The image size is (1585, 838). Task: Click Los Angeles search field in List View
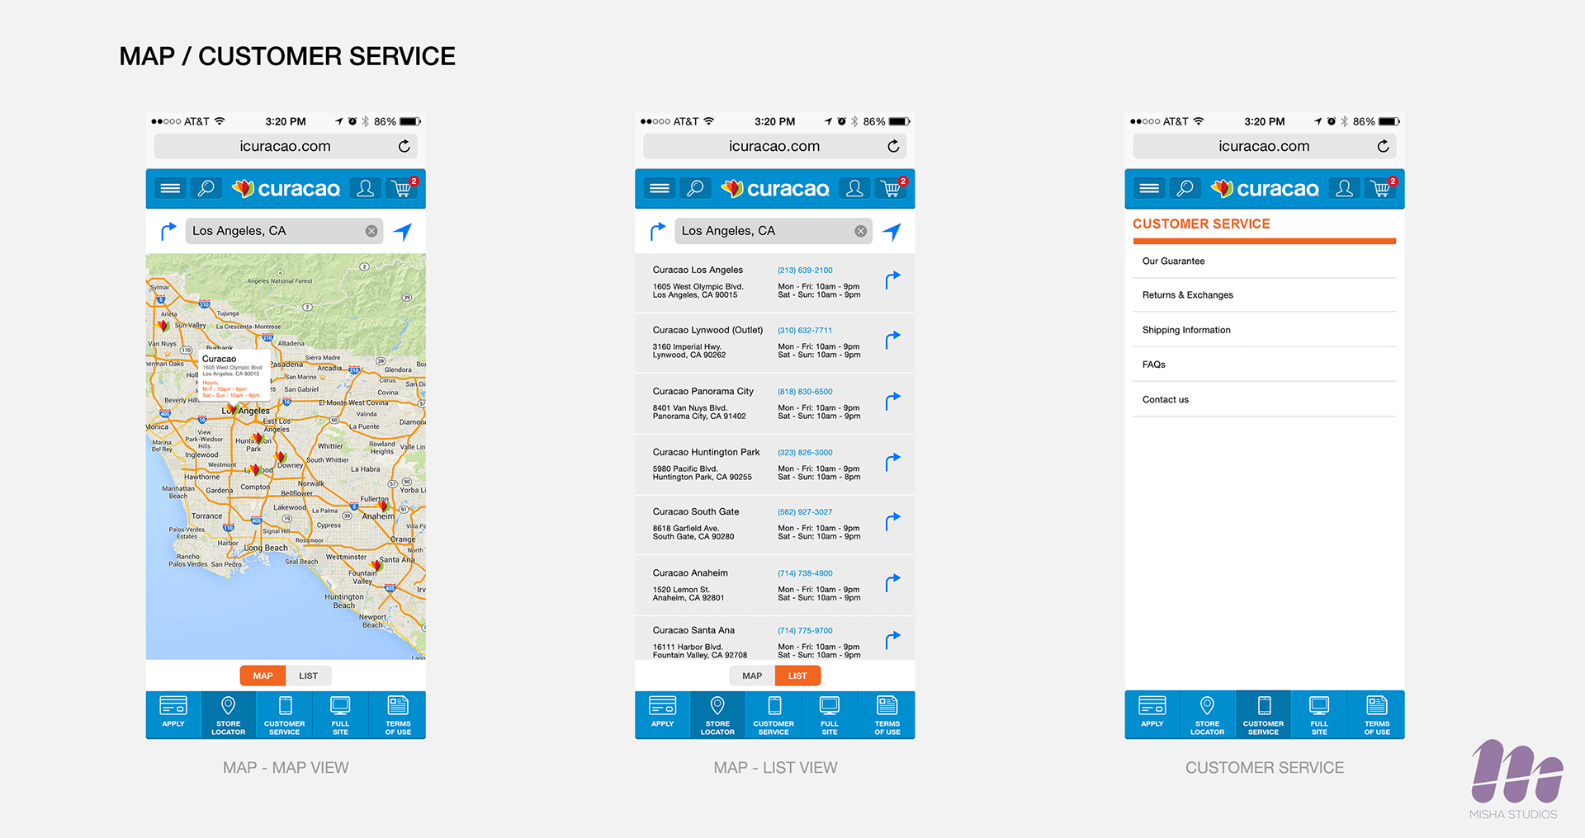pos(774,231)
